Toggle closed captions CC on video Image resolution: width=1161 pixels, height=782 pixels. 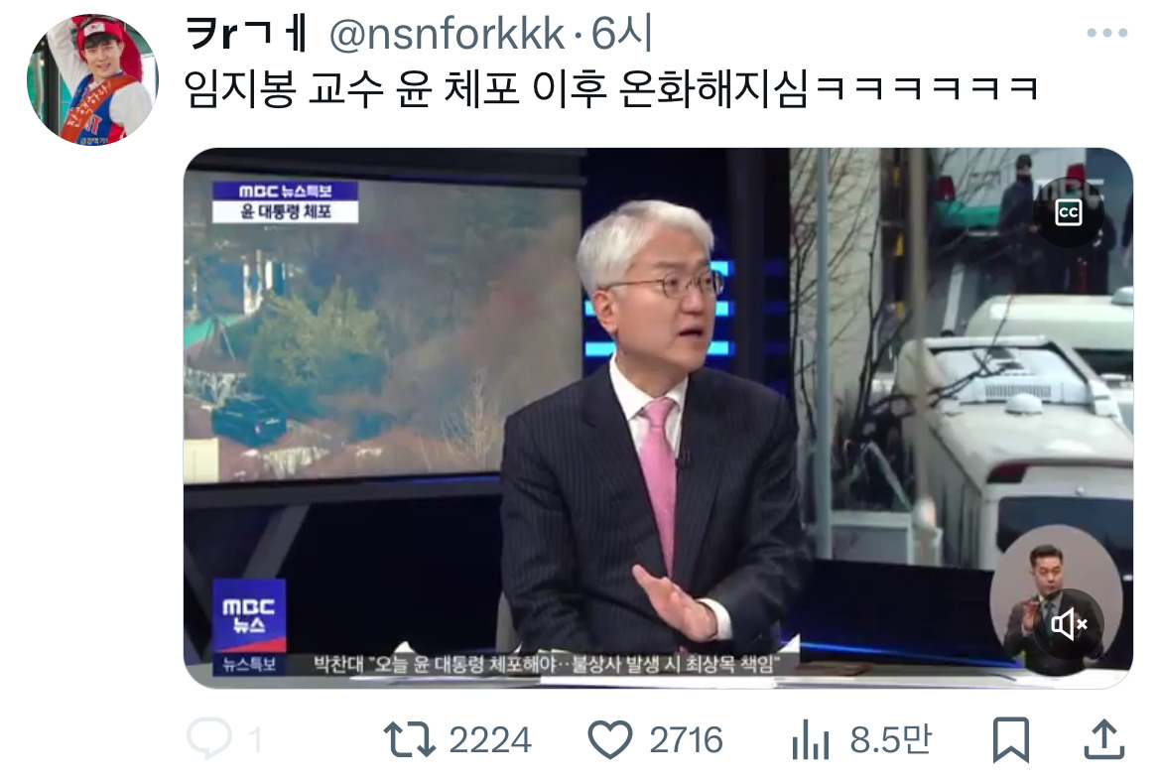coord(1068,213)
